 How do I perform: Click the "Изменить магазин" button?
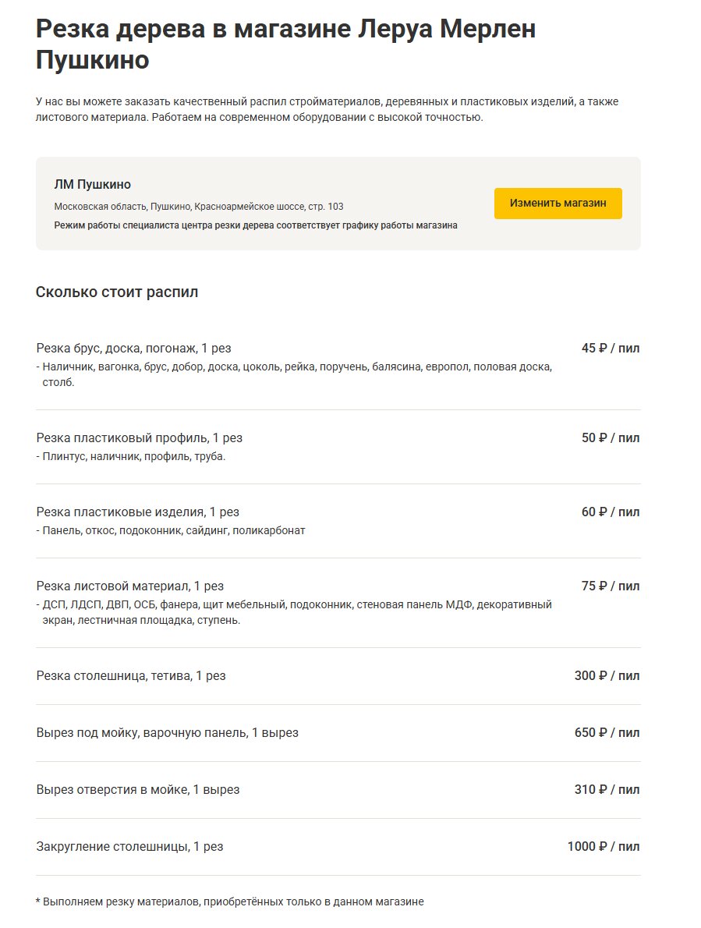point(558,204)
